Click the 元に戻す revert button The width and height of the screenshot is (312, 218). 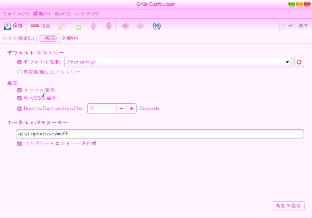pyautogui.click(x=294, y=26)
